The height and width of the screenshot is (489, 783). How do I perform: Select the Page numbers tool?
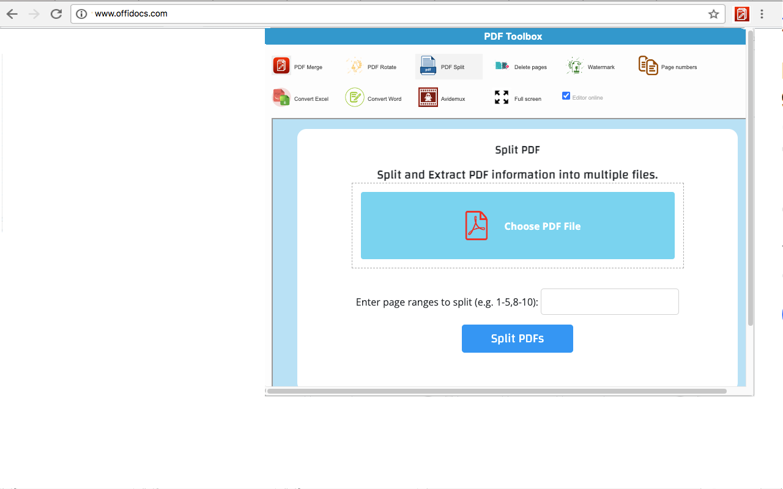[x=667, y=65]
